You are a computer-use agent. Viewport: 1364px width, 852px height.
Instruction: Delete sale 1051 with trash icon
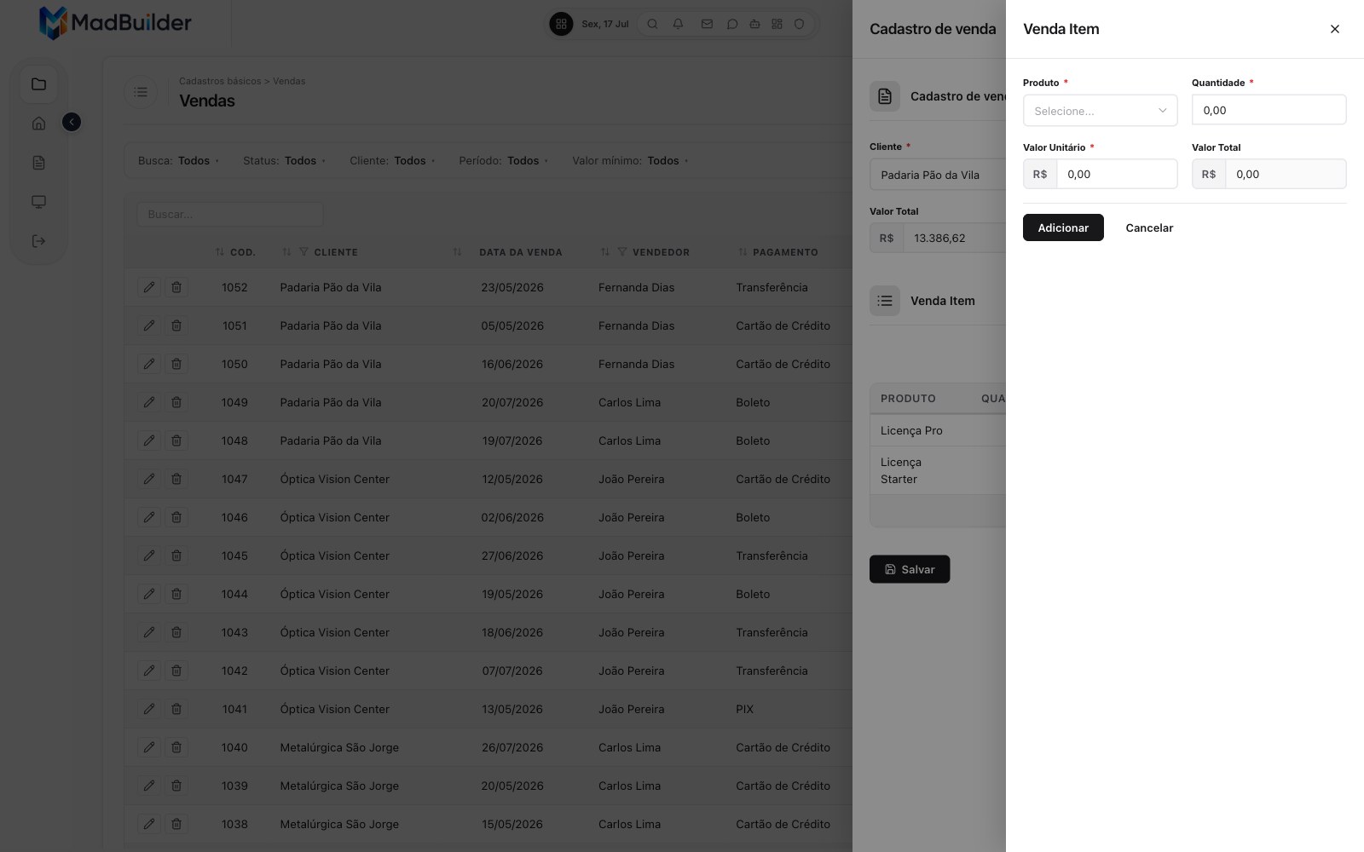tap(176, 325)
